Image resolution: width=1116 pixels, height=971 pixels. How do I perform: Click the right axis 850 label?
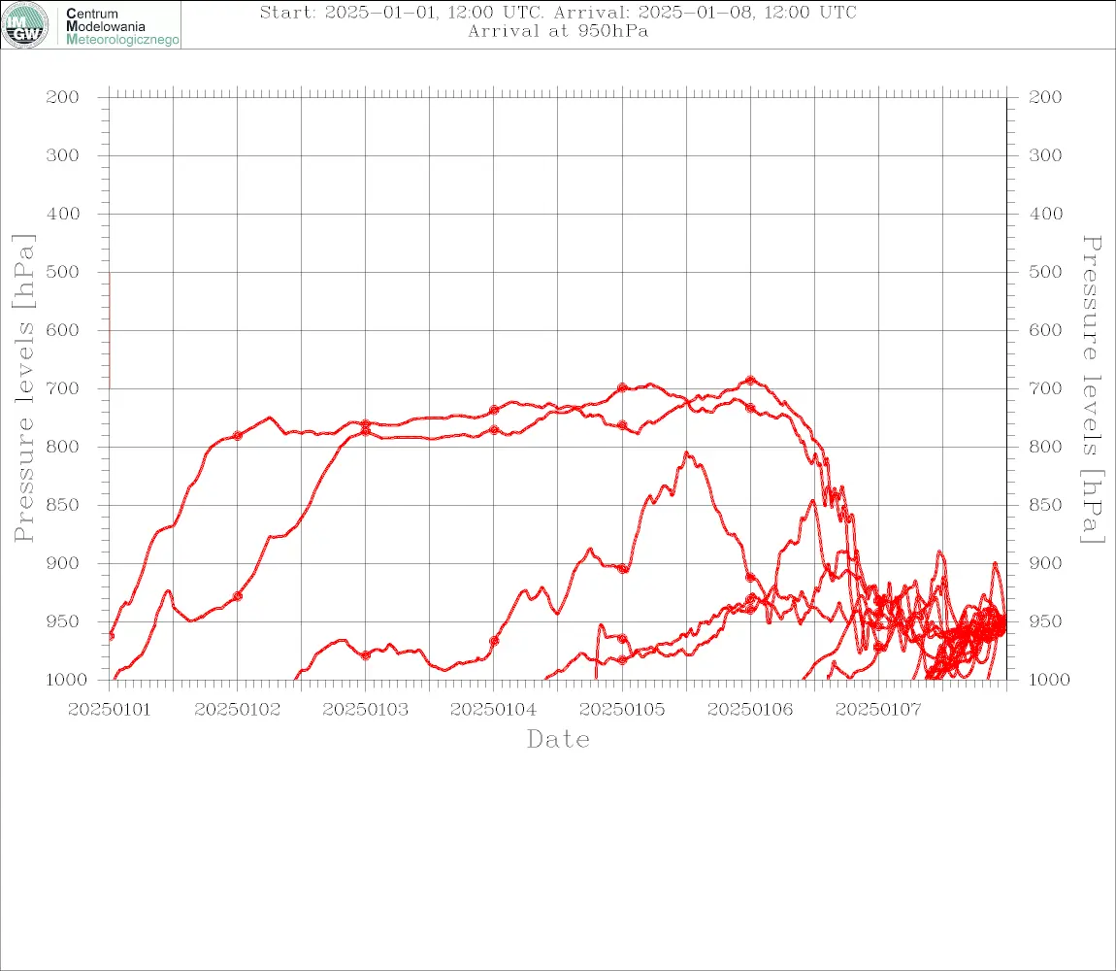(x=1045, y=505)
